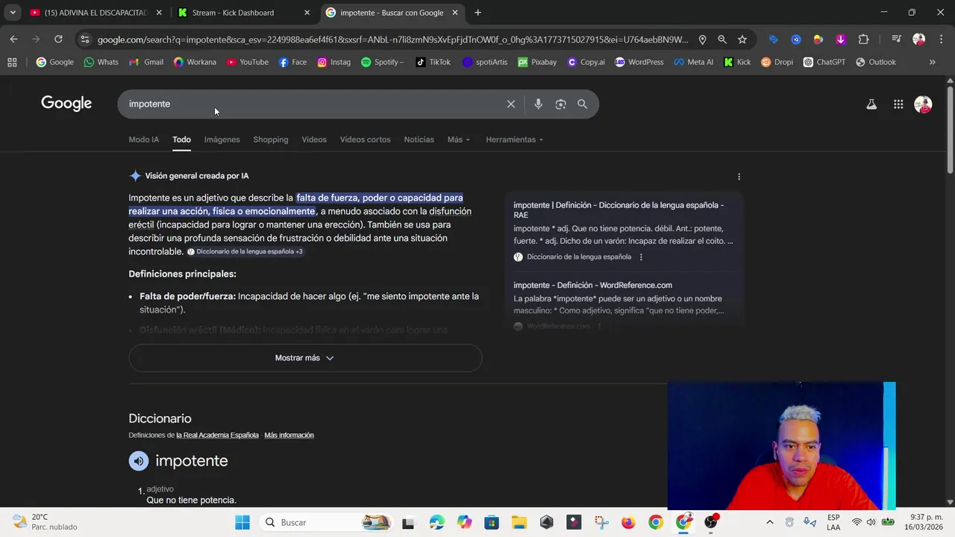Viewport: 955px width, 537px height.
Task: Click the address bar URL
Action: point(393,40)
